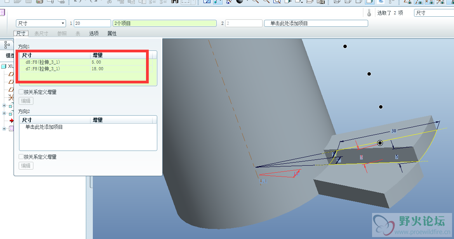Click the 30 dimension in viewport

394,131
